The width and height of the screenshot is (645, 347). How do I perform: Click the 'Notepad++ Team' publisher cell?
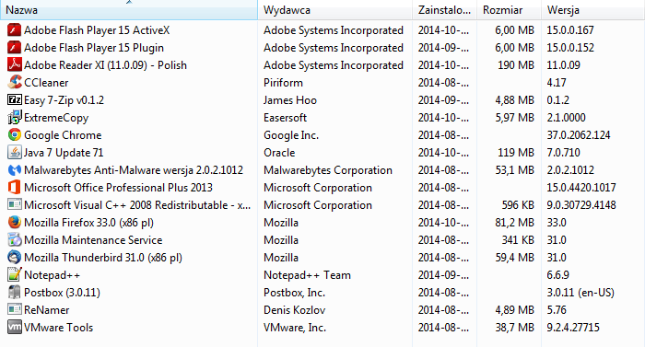307,275
